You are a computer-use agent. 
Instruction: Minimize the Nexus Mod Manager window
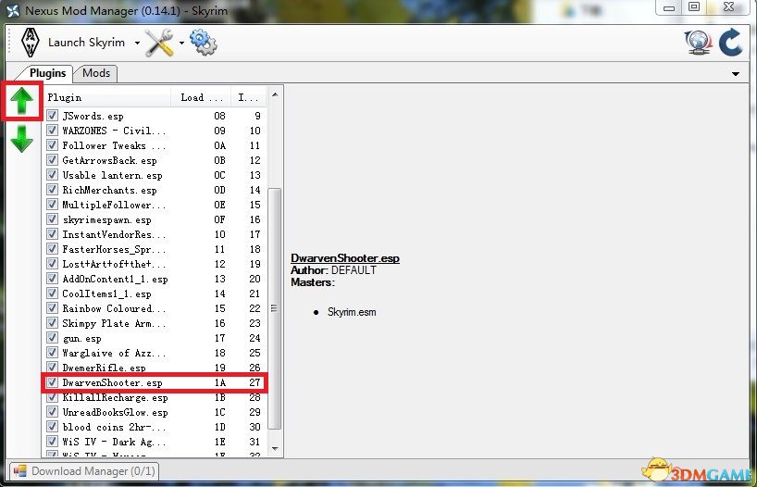669,7
